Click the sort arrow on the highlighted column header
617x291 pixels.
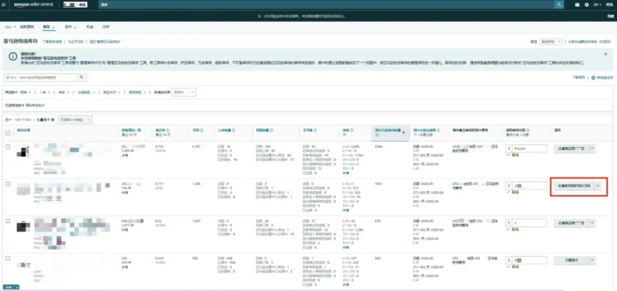click(x=403, y=133)
